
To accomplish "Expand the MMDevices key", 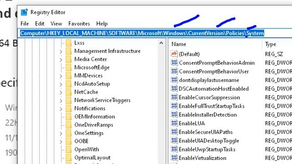I will (61, 76).
